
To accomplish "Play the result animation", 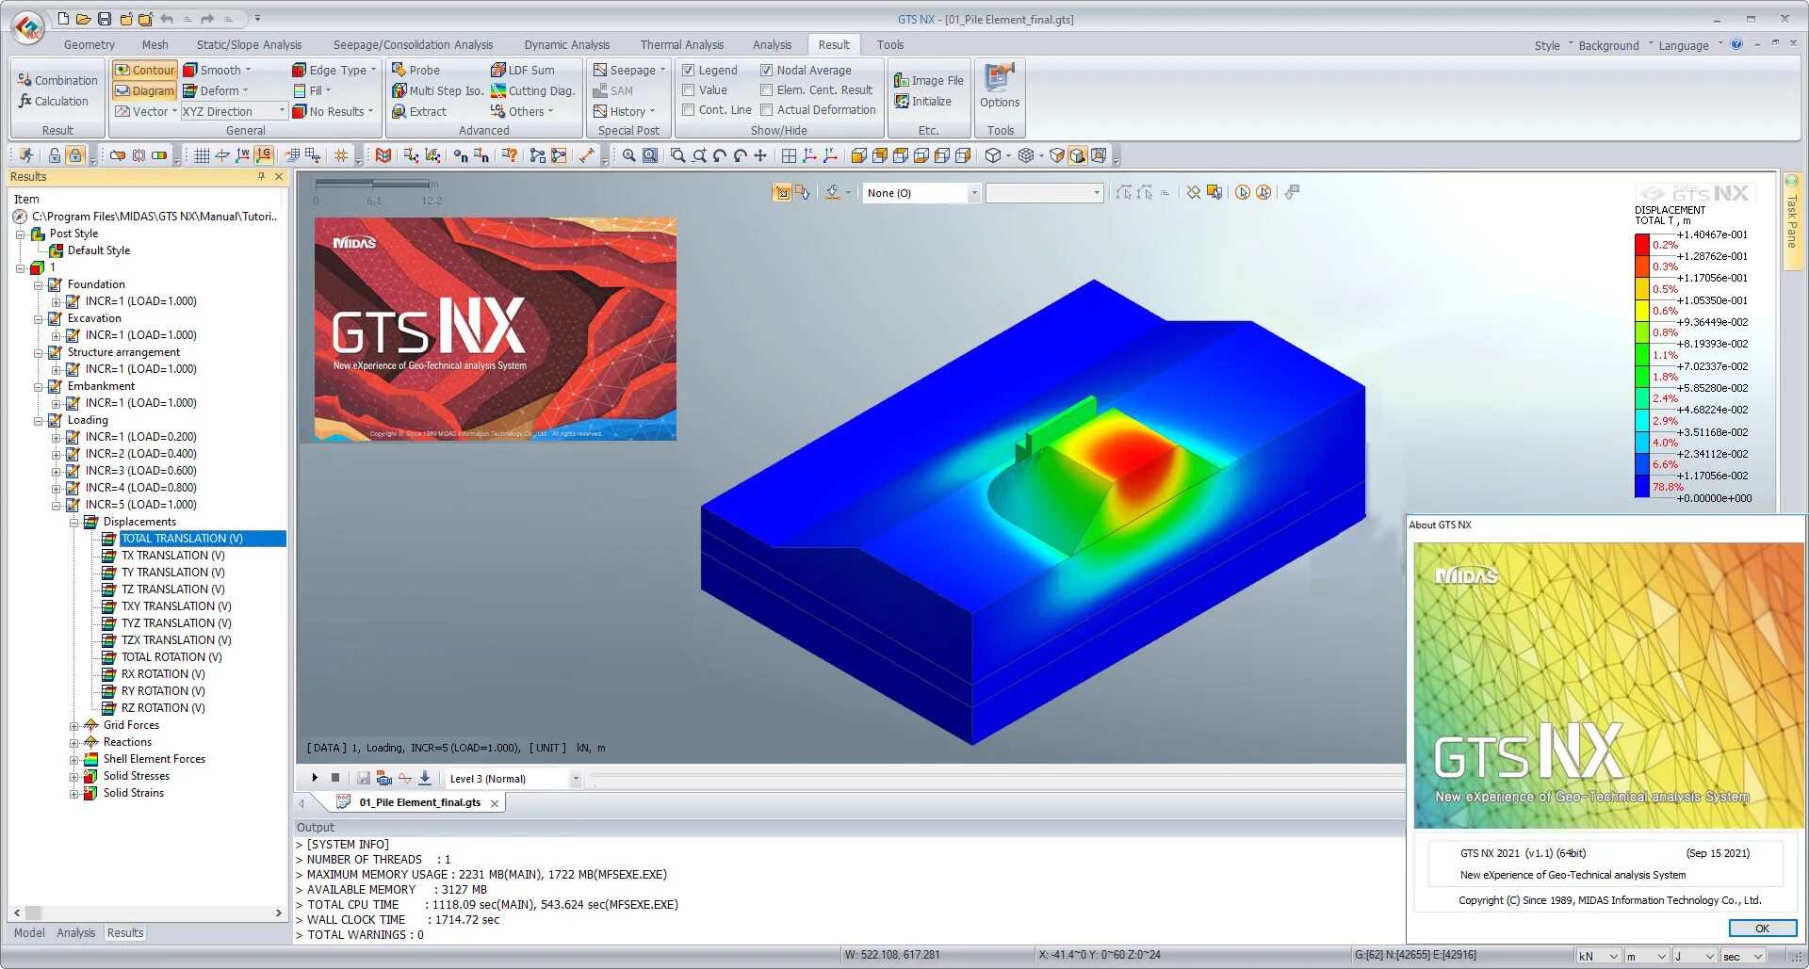I will [315, 778].
